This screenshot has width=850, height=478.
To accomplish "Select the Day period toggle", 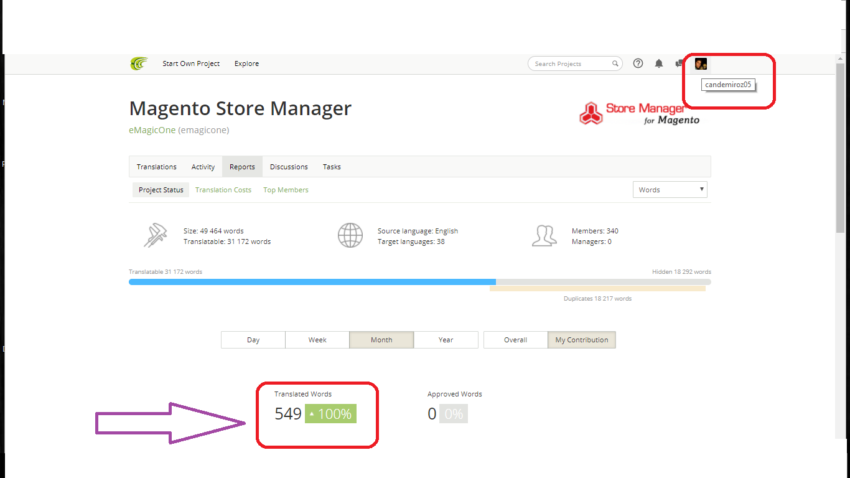I will (253, 340).
